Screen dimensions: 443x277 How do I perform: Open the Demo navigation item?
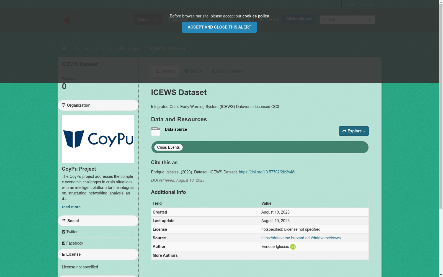246,20
